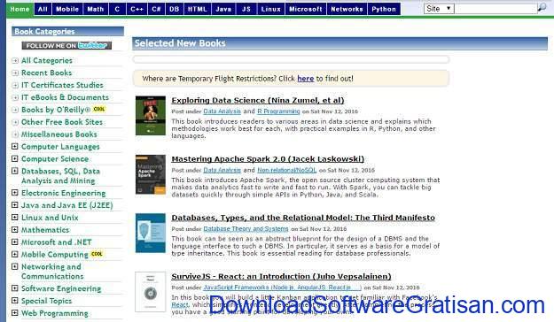
Task: Go to the Networks tab
Action: (347, 9)
